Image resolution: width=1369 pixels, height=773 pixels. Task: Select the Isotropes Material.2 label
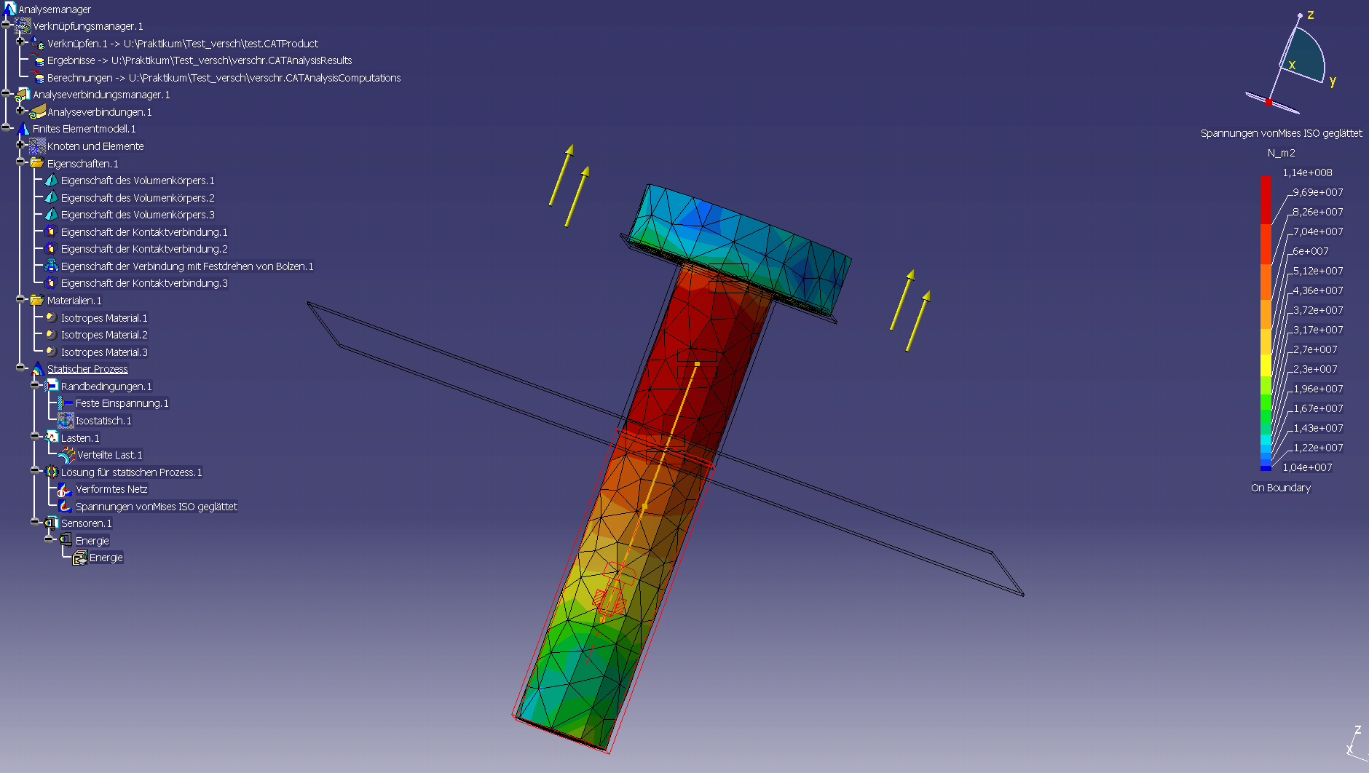104,335
